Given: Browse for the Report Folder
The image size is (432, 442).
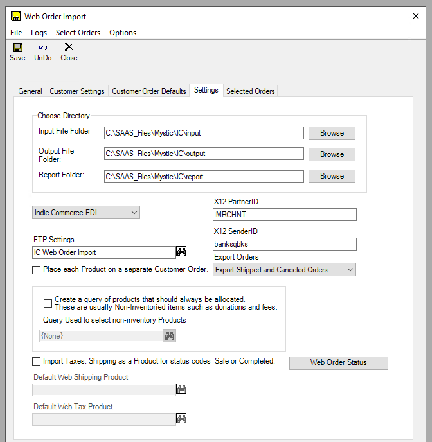Looking at the screenshot, I should (x=332, y=176).
